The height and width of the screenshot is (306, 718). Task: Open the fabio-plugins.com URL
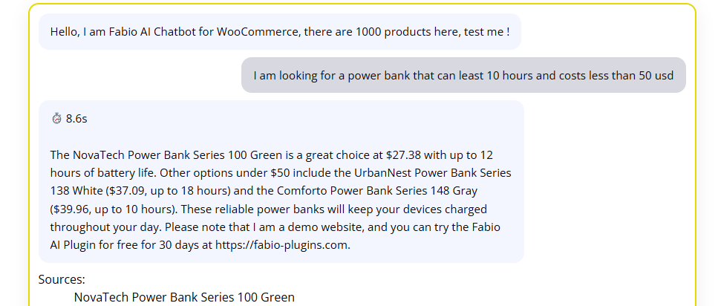coord(281,245)
